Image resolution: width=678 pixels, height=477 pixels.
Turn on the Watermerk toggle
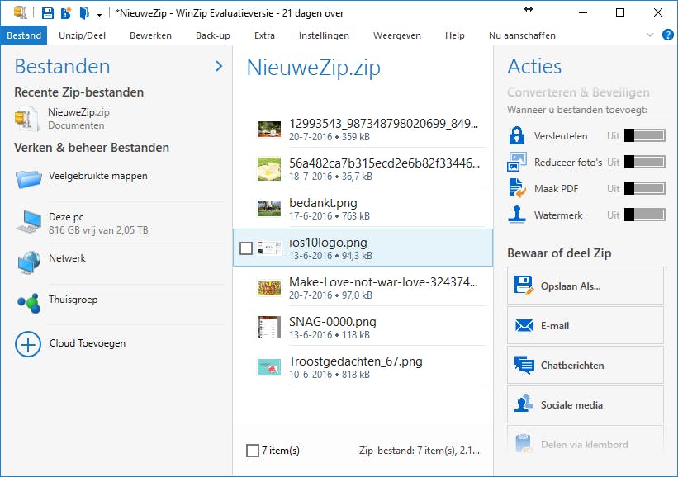coord(644,215)
